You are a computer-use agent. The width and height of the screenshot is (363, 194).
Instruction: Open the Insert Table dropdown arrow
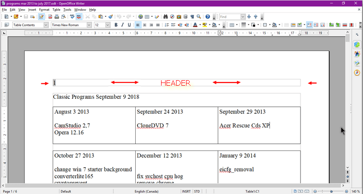(x=152, y=17)
